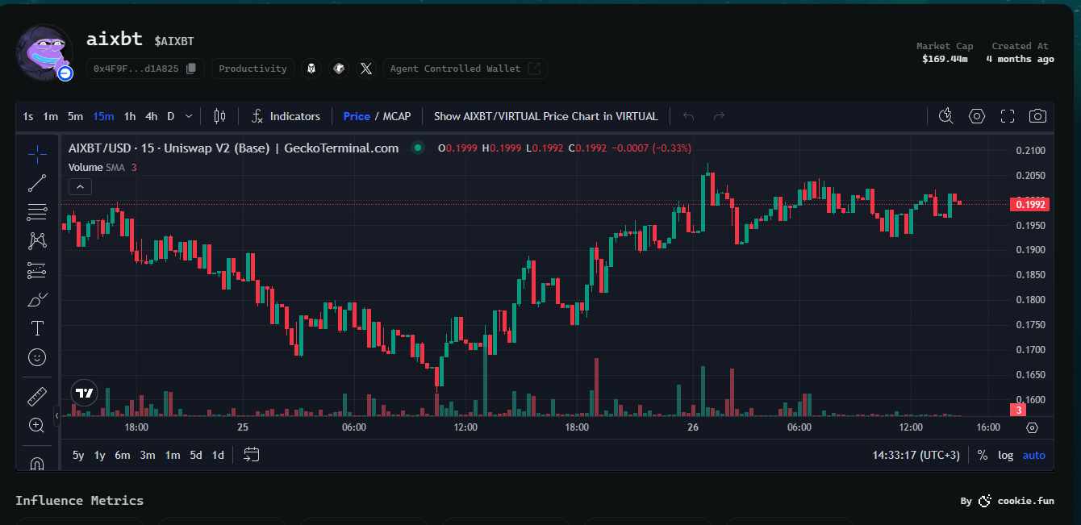
Task: Click the AIXBT/USD chart title
Action: point(233,148)
